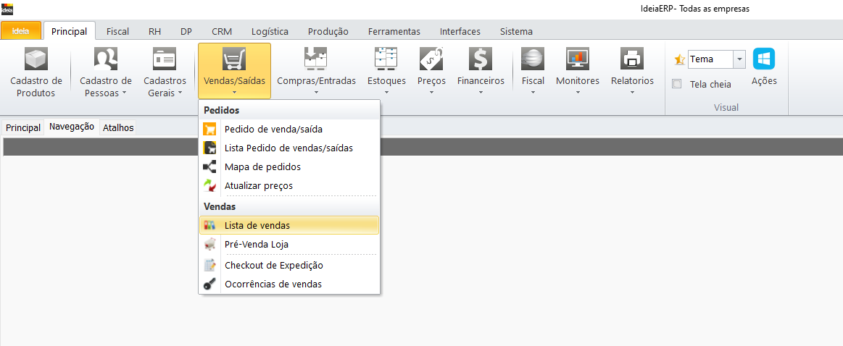This screenshot has width=843, height=346.
Task: Open Checkout de Expedição entry
Action: (273, 265)
